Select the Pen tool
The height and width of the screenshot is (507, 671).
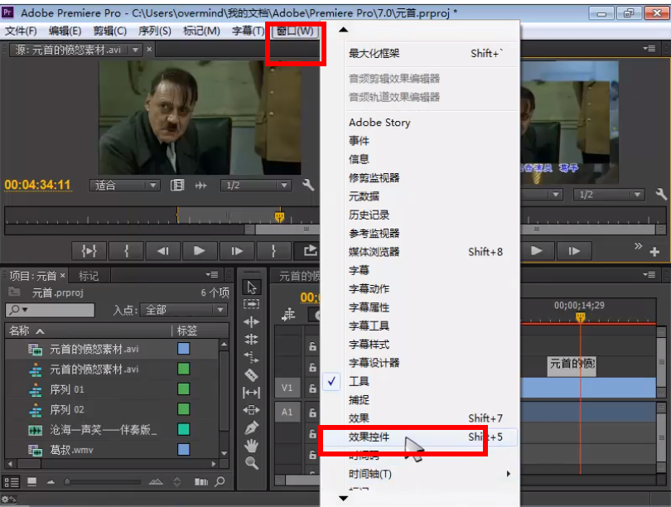252,427
